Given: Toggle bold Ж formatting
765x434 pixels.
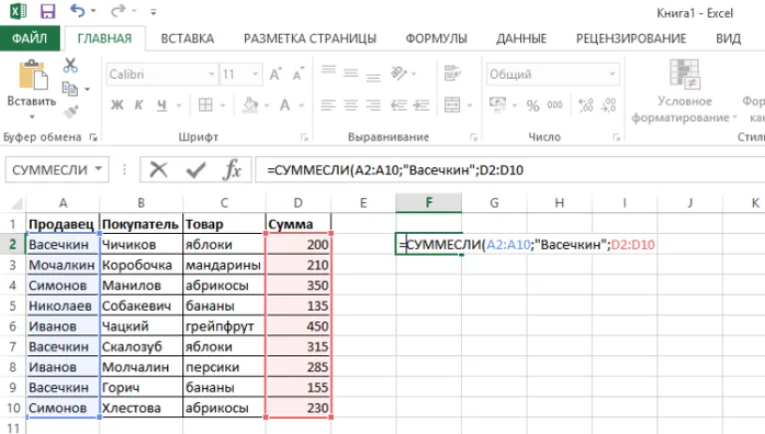Looking at the screenshot, I should pyautogui.click(x=118, y=105).
